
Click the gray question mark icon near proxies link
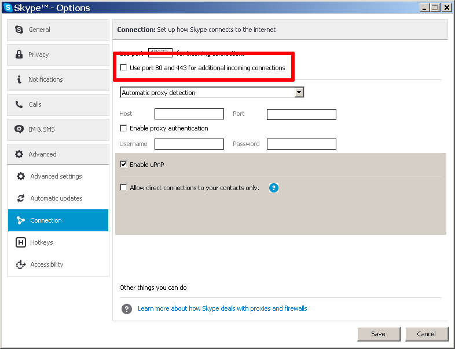pos(127,309)
